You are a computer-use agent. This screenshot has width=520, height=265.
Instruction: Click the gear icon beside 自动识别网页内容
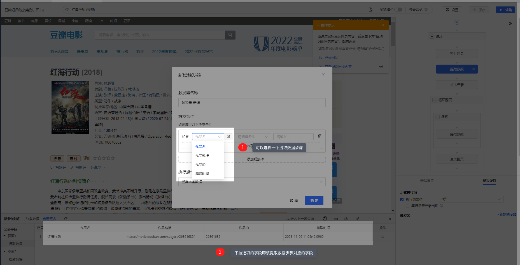(x=381, y=66)
